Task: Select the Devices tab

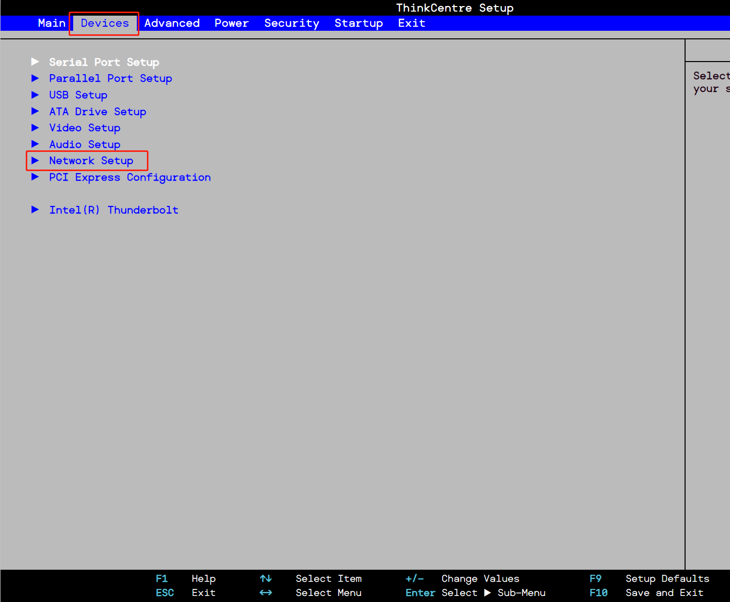Action: click(105, 23)
